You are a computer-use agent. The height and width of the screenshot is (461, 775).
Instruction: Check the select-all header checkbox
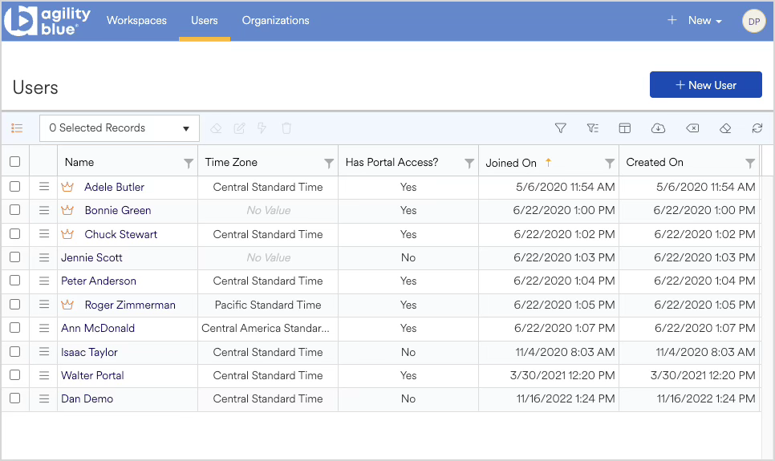14,162
